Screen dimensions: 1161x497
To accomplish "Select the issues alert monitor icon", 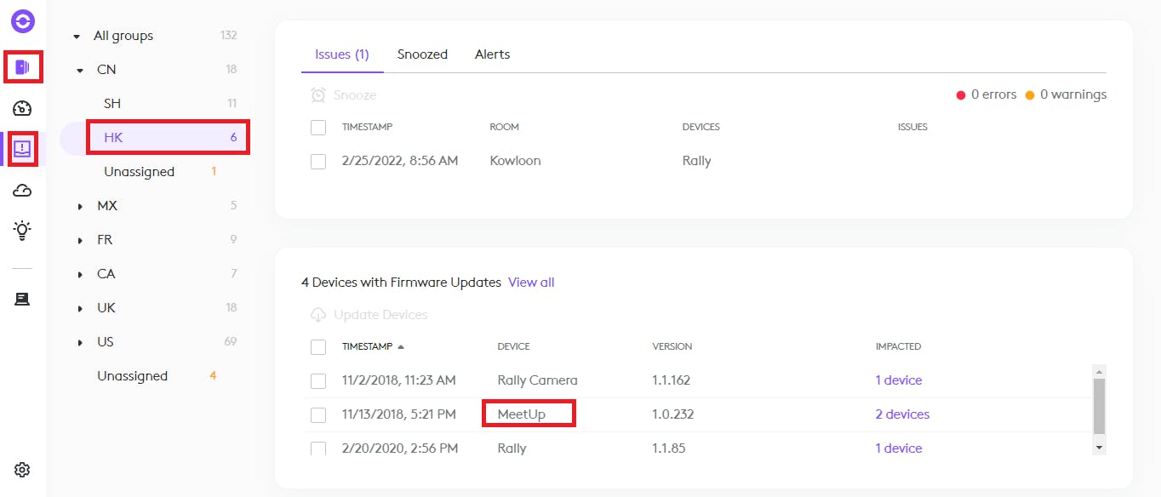I will point(23,149).
